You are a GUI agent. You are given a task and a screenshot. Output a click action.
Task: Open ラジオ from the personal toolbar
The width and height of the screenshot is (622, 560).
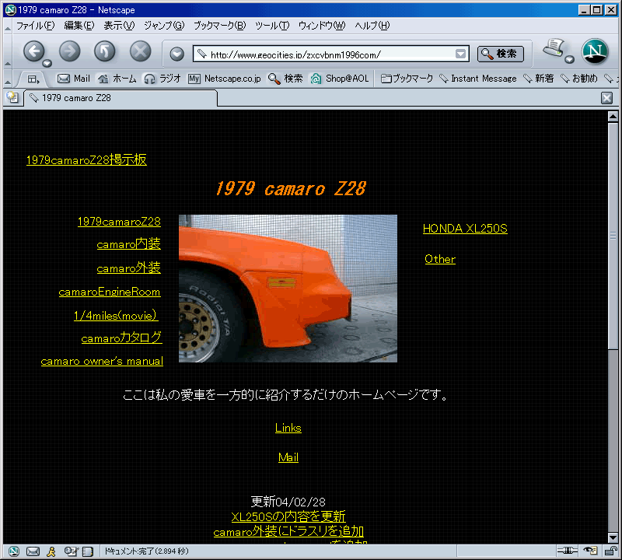coord(162,79)
